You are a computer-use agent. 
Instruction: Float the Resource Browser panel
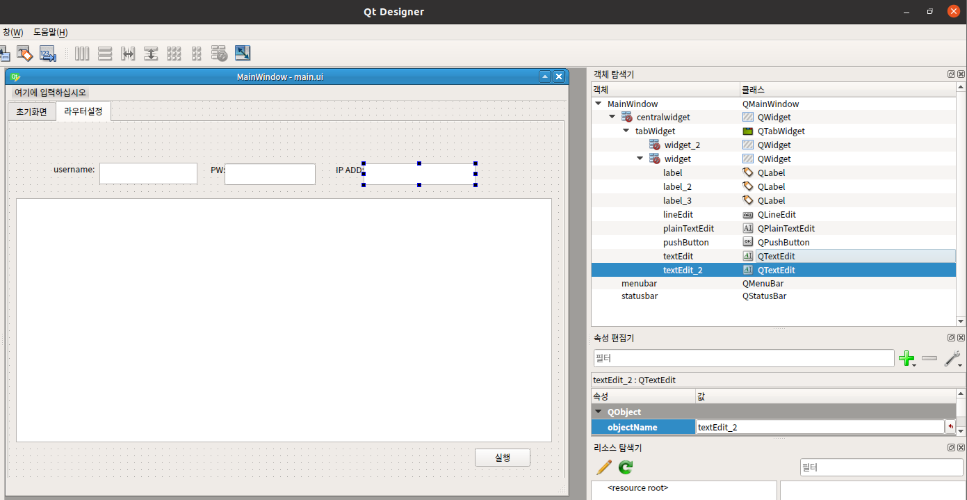click(x=951, y=448)
